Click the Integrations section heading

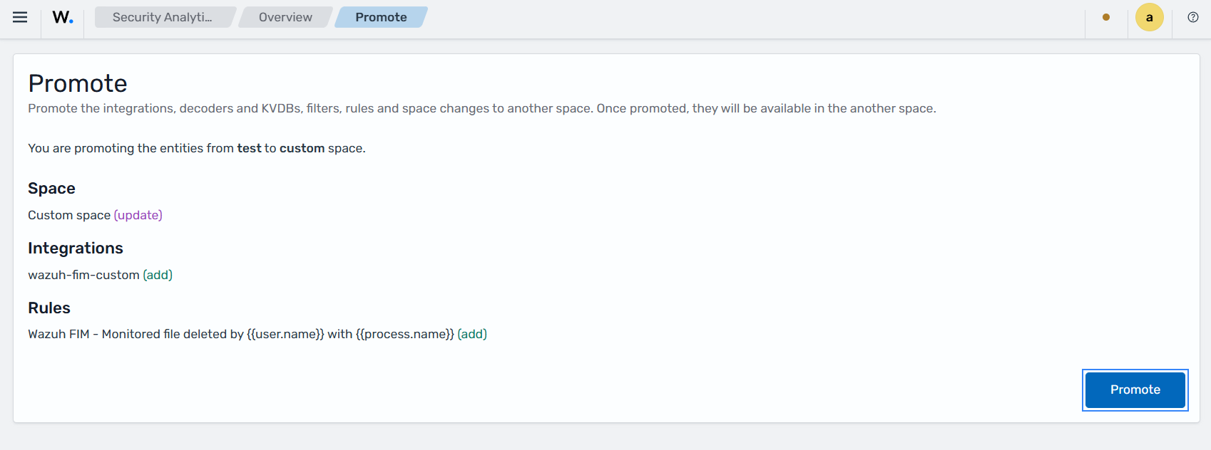point(76,248)
